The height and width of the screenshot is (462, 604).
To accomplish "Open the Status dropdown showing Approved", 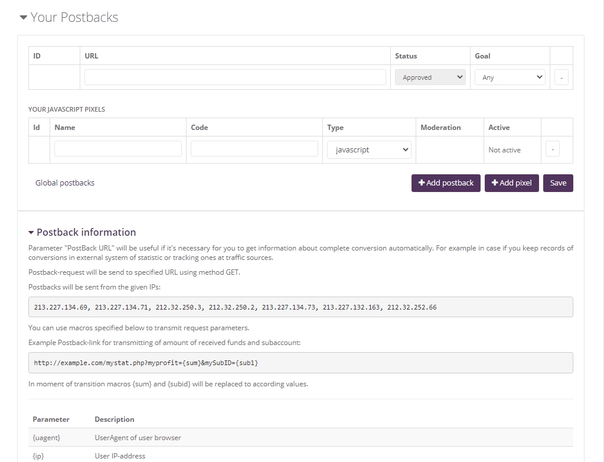I will pos(430,77).
